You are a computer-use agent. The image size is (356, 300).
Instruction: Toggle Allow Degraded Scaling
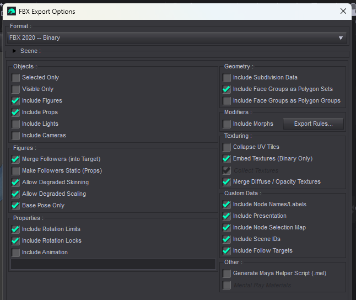(15, 194)
